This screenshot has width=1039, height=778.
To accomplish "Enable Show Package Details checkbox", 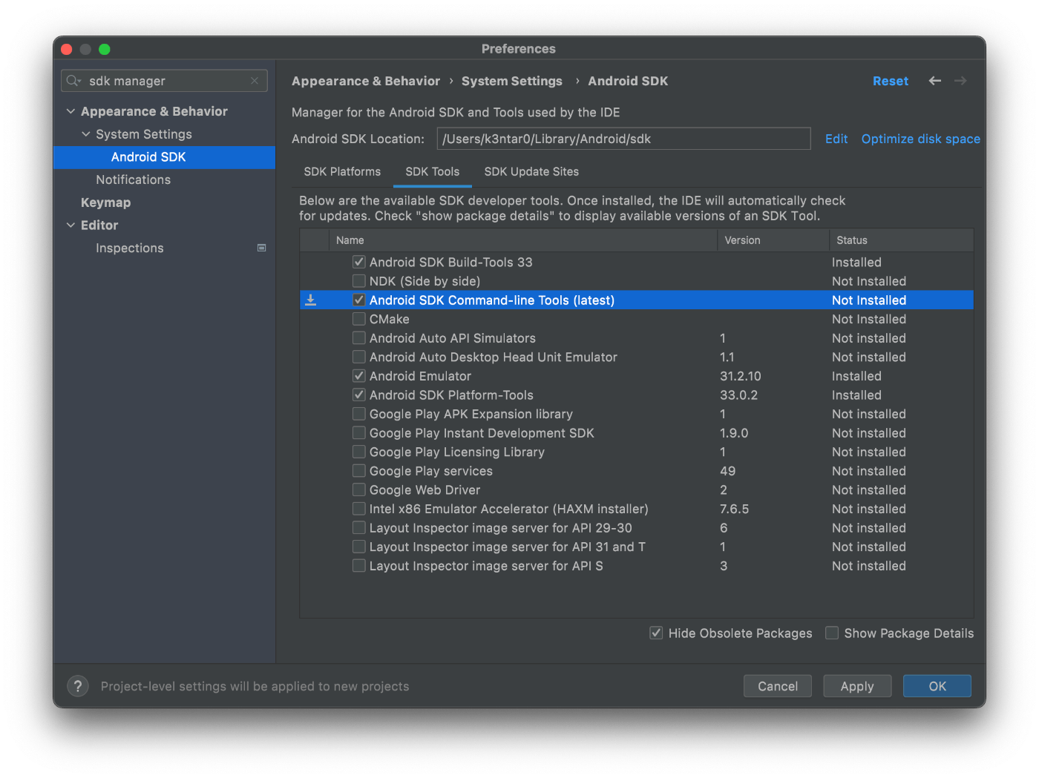I will pos(832,633).
